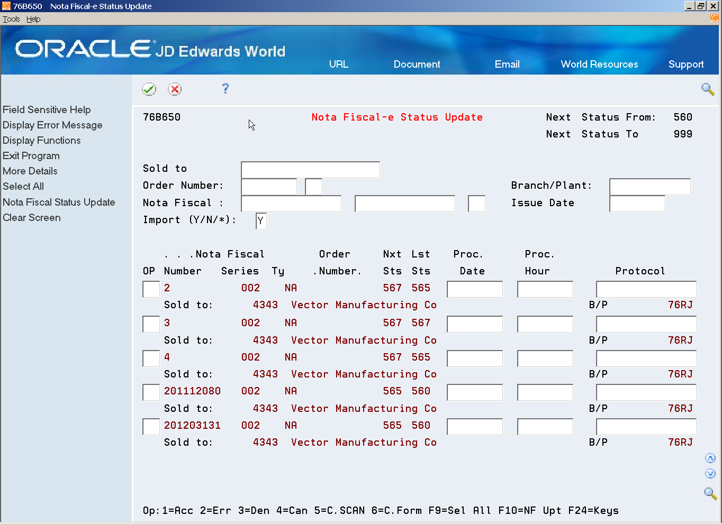Click Next Status To value 999
Viewport: 722px width, 525px height.
click(683, 134)
